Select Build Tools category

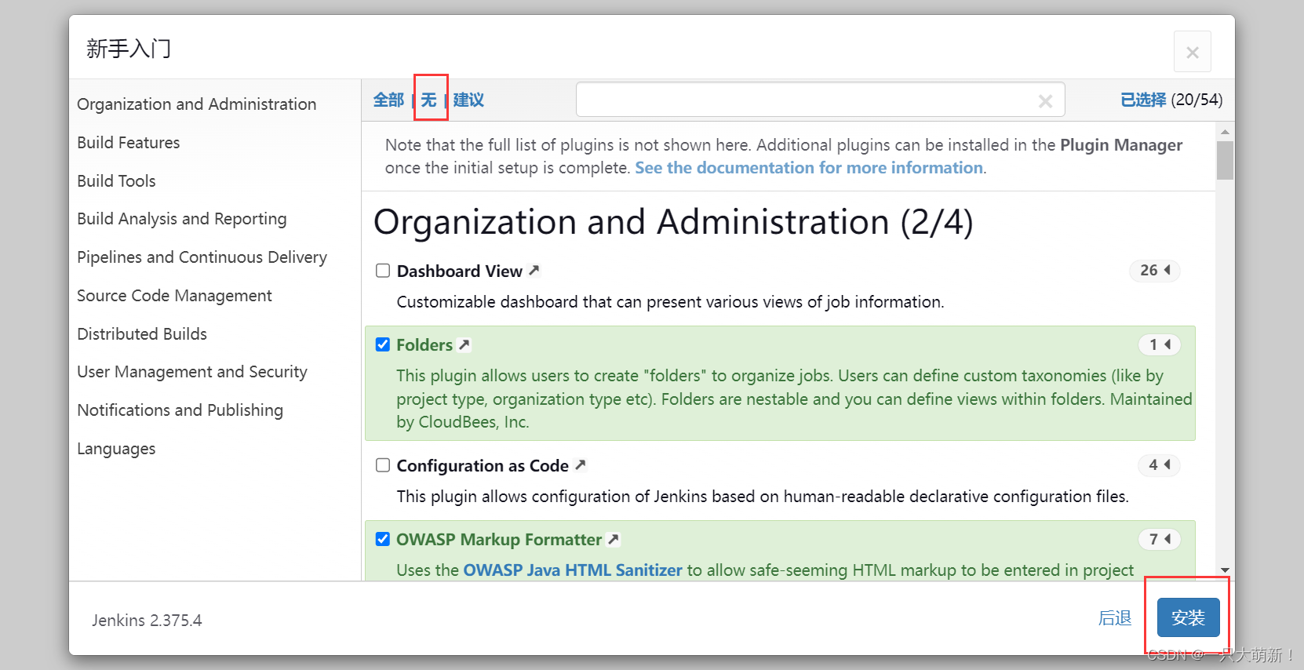pos(116,181)
